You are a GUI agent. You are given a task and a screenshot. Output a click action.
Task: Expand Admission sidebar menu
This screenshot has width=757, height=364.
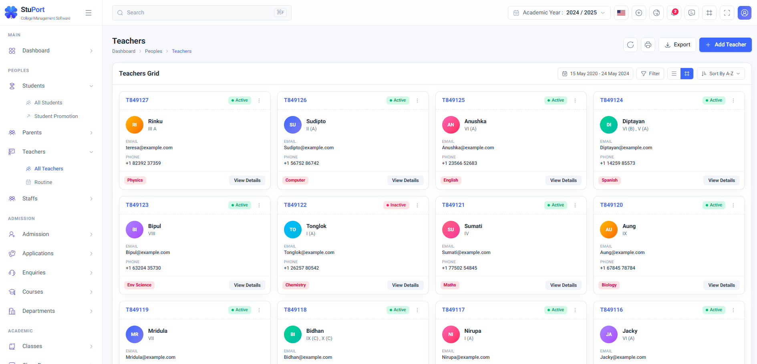(x=51, y=234)
